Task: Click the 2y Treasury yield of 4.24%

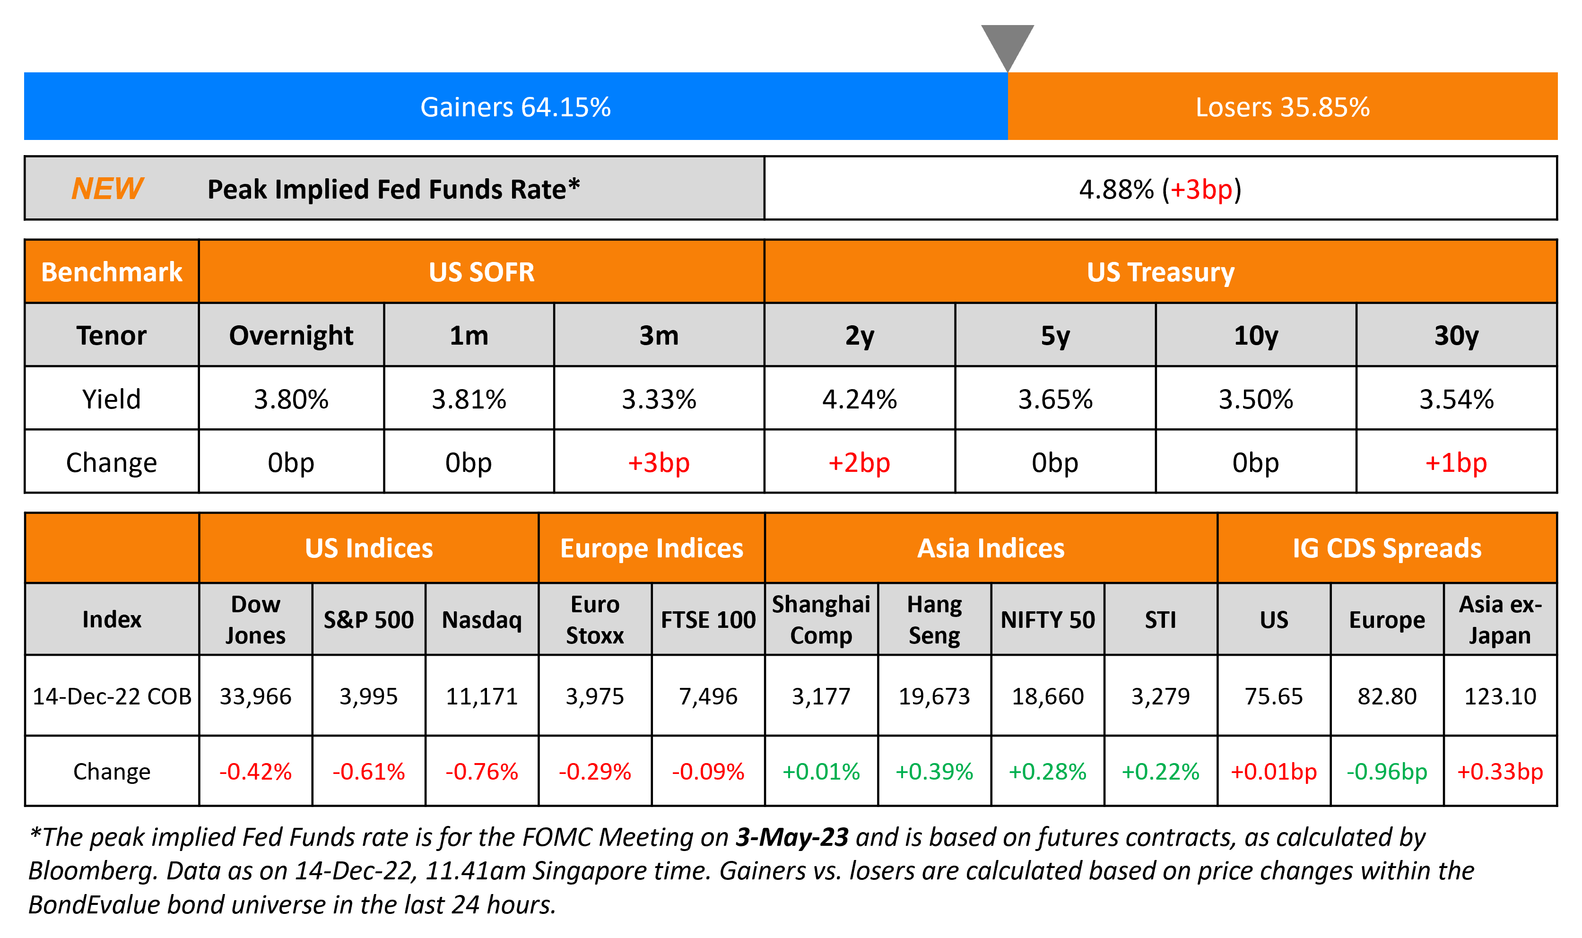Action: pos(859,399)
